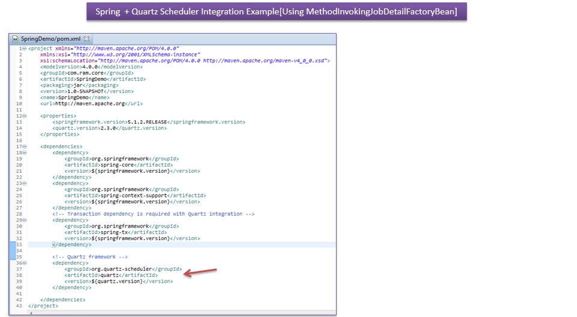This screenshot has height=317, width=577.
Task: Collapse the properties block at line 12
Action: pyautogui.click(x=24, y=116)
